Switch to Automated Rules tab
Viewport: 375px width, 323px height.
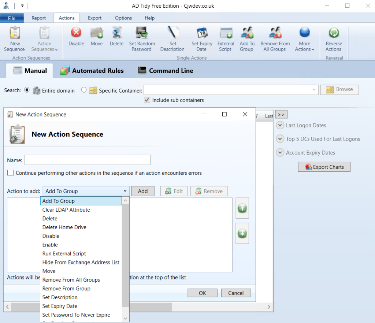tap(92, 71)
